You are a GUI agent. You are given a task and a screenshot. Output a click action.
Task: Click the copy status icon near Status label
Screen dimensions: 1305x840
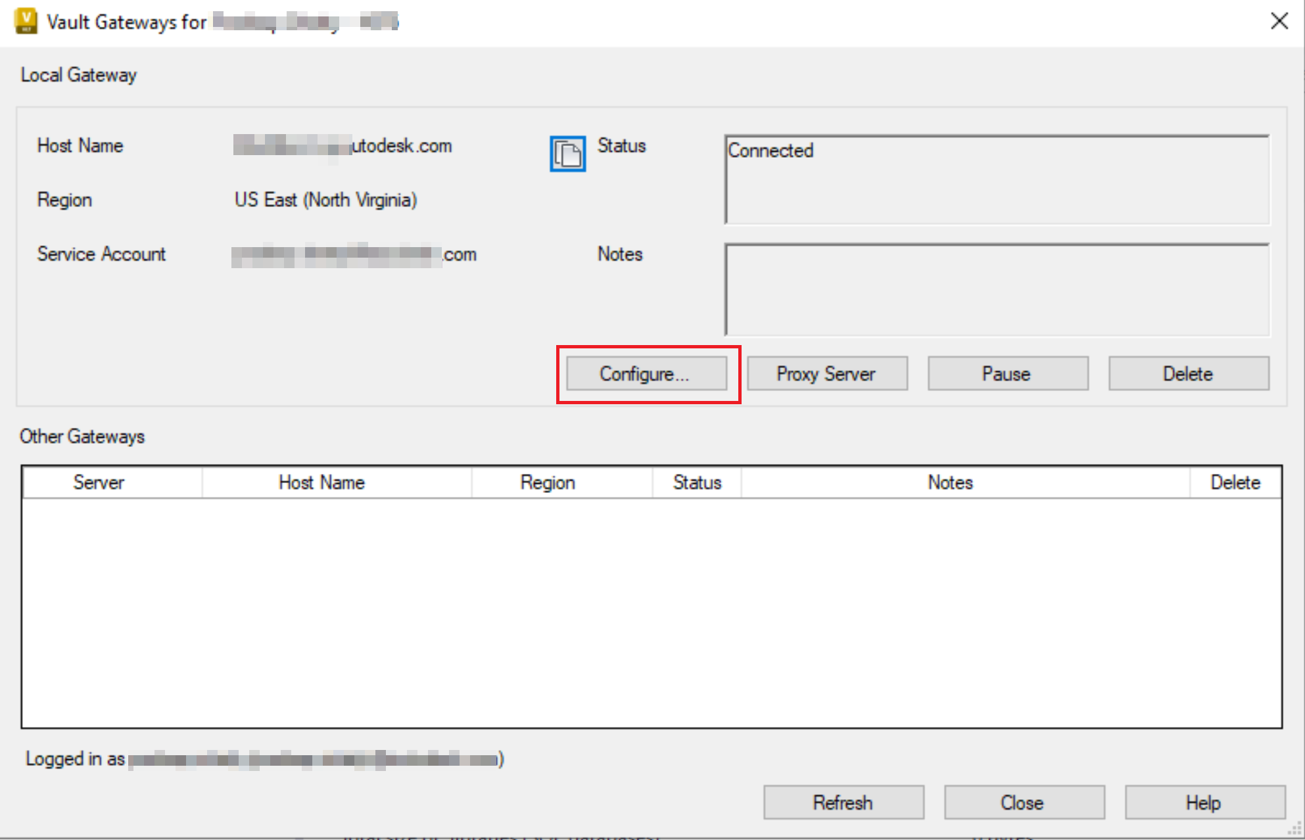click(567, 154)
